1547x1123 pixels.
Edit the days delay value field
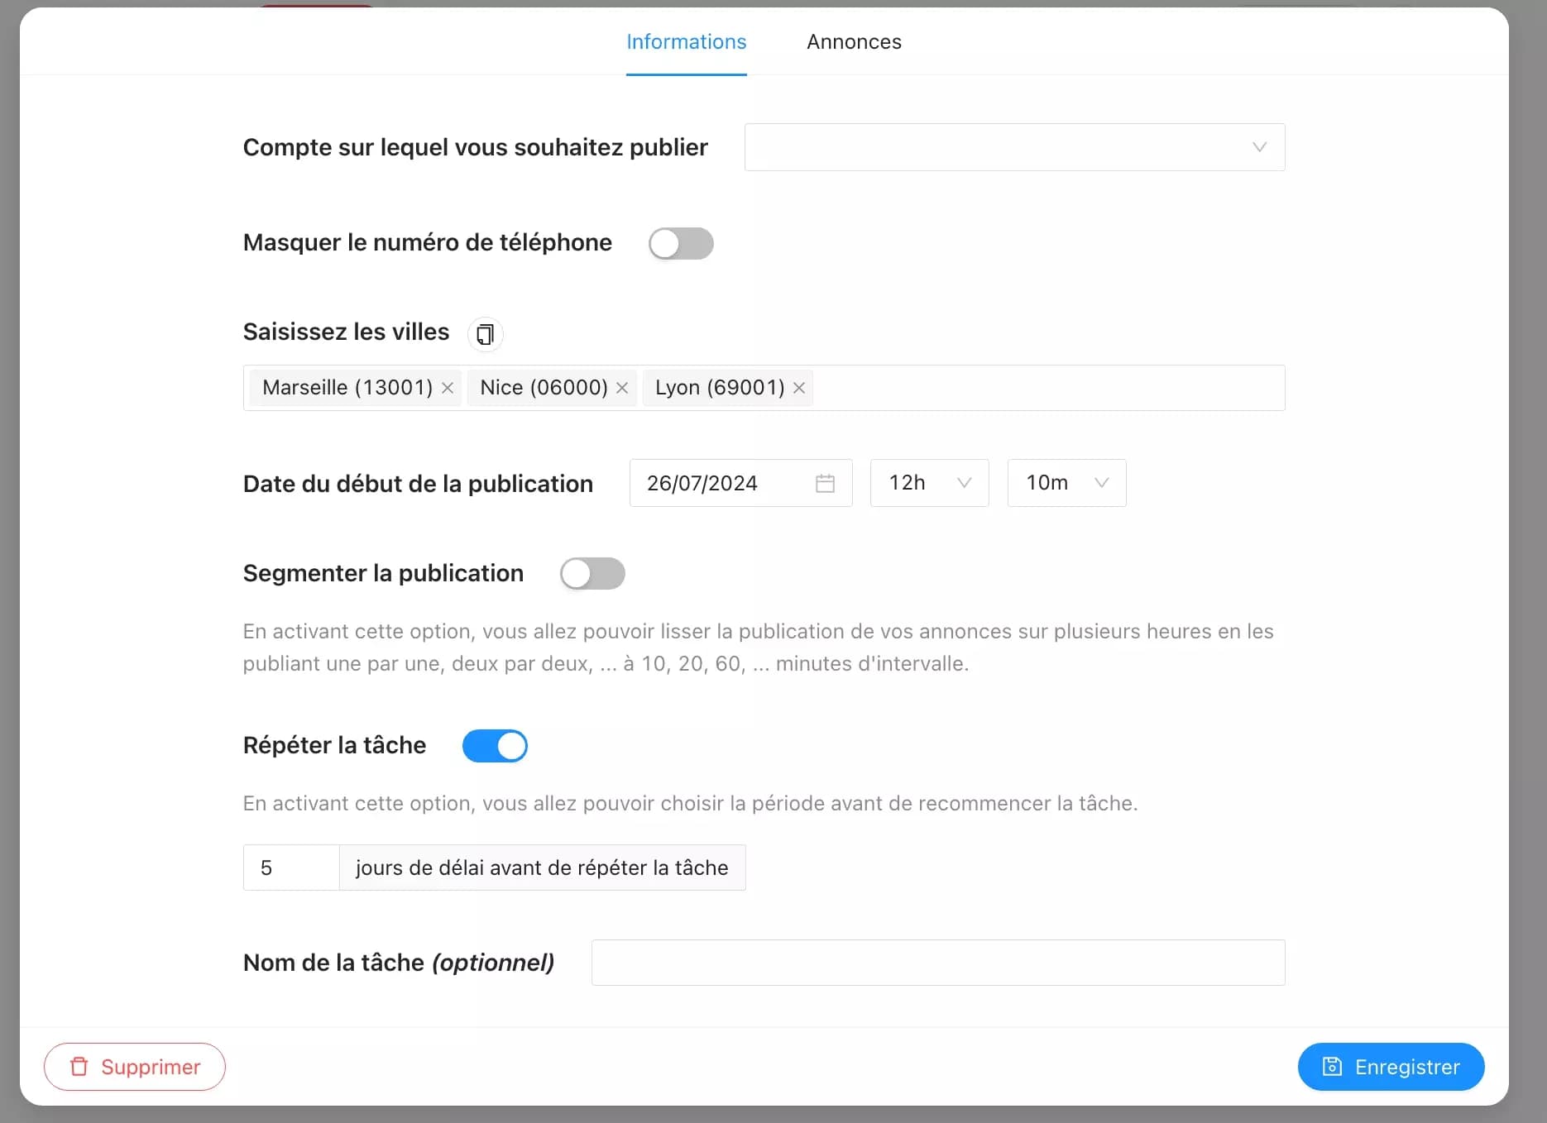[x=290, y=867]
